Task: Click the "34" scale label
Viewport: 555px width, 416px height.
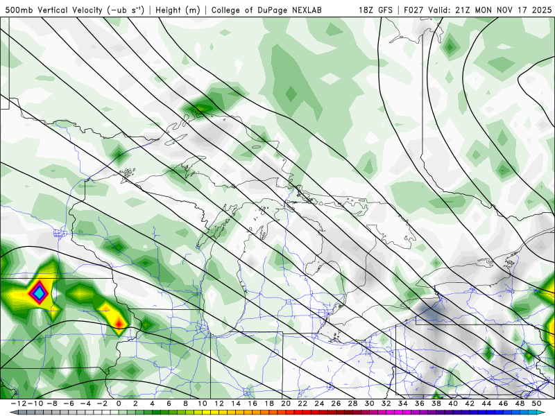Action: (403, 404)
